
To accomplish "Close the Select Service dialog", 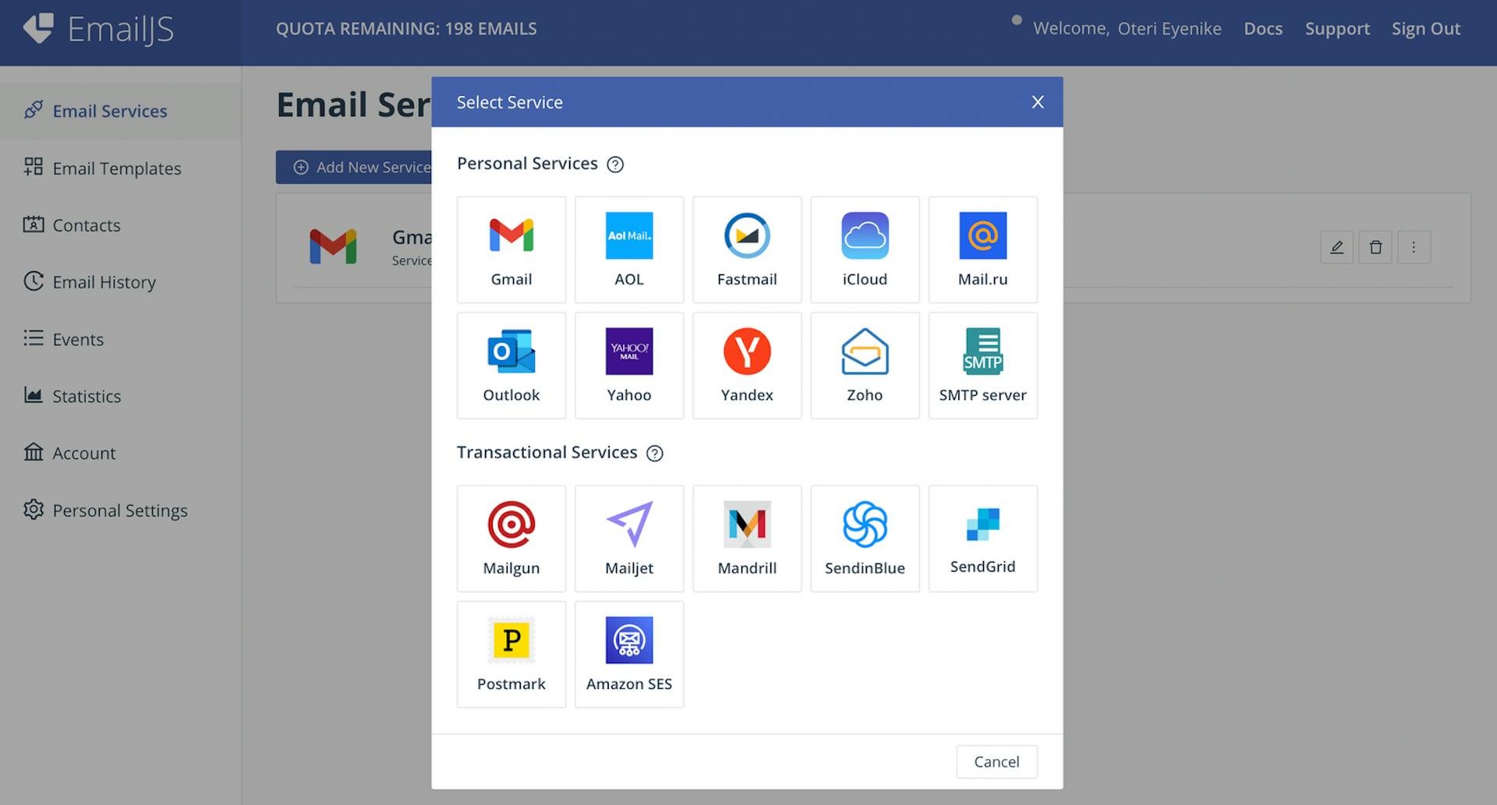I will pyautogui.click(x=1037, y=102).
